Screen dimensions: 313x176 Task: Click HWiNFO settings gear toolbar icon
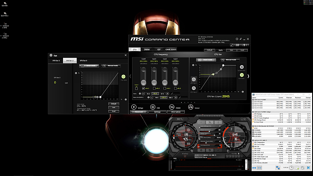(303, 168)
